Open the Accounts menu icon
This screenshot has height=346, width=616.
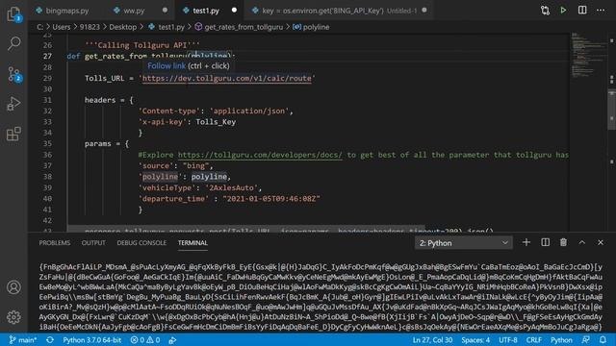point(13,287)
